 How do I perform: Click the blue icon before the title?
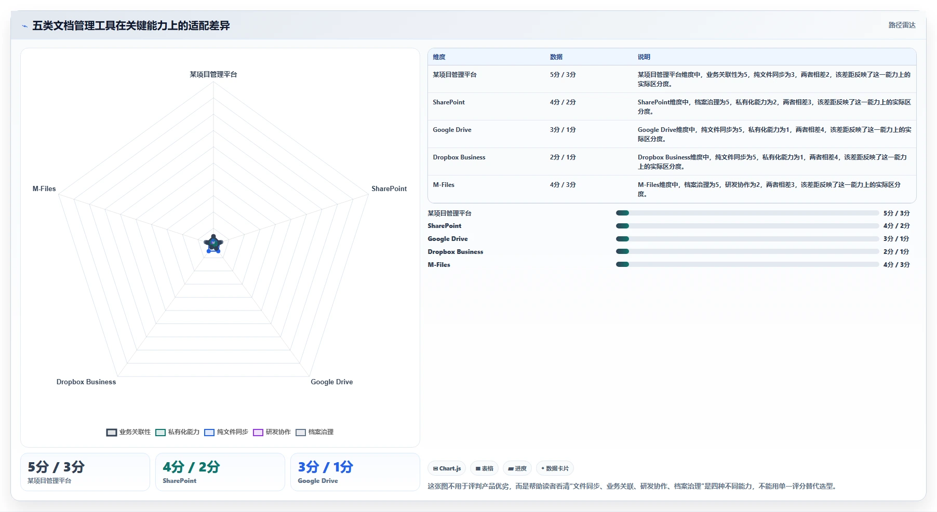pyautogui.click(x=24, y=26)
